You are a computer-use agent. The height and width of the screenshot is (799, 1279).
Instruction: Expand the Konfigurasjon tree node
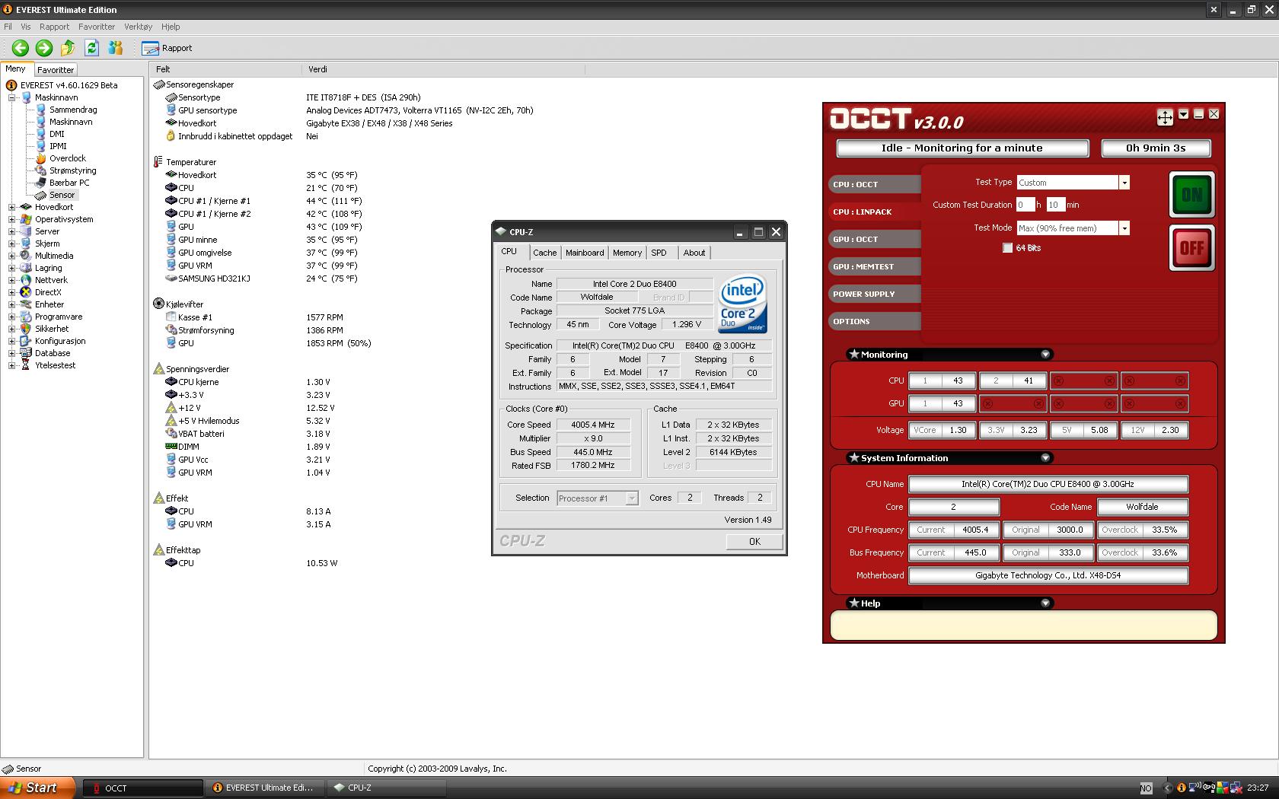11,341
